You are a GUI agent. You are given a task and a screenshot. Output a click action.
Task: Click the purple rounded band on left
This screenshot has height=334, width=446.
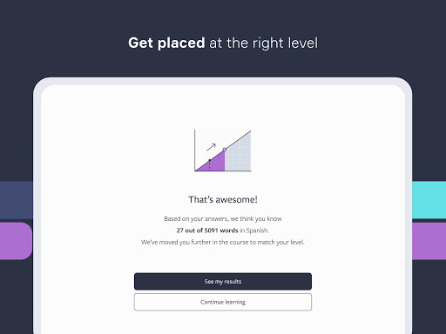[16, 241]
